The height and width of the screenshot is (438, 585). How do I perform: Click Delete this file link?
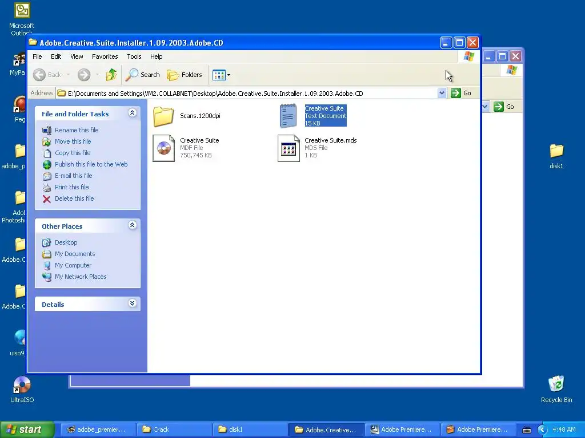74,198
